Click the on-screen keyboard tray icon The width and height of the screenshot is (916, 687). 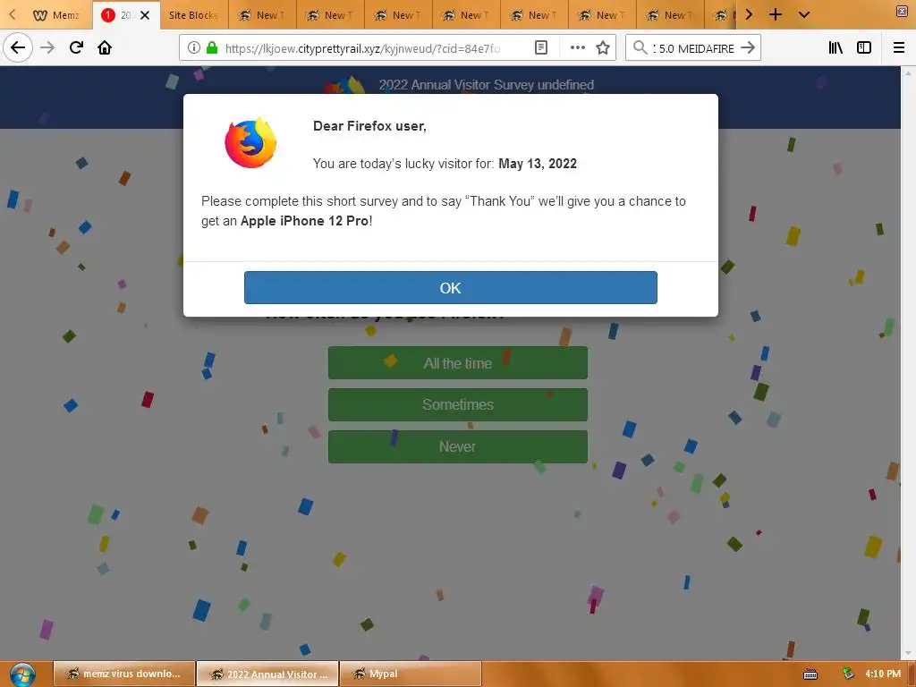[x=810, y=674]
